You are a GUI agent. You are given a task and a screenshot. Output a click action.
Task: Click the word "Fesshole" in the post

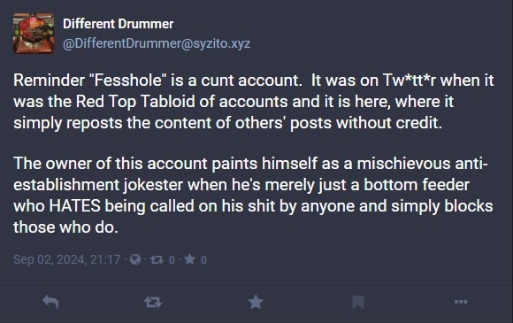coord(128,81)
